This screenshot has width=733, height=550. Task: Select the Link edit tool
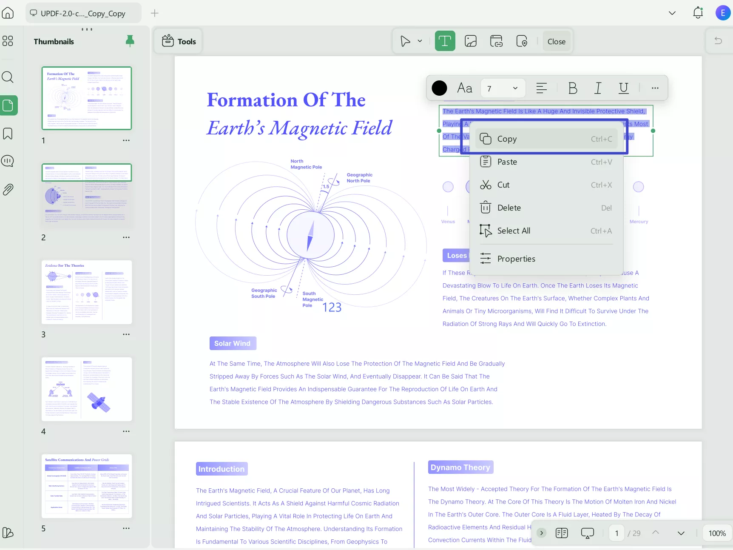(x=496, y=41)
